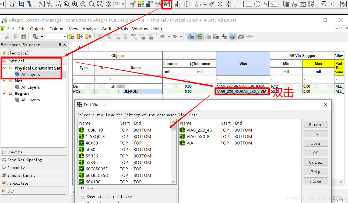Open the Electrical worksheet section

point(33,53)
